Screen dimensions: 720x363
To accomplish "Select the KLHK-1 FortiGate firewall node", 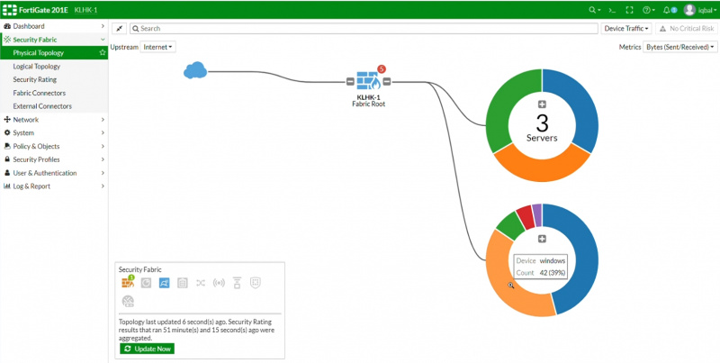I will [366, 81].
